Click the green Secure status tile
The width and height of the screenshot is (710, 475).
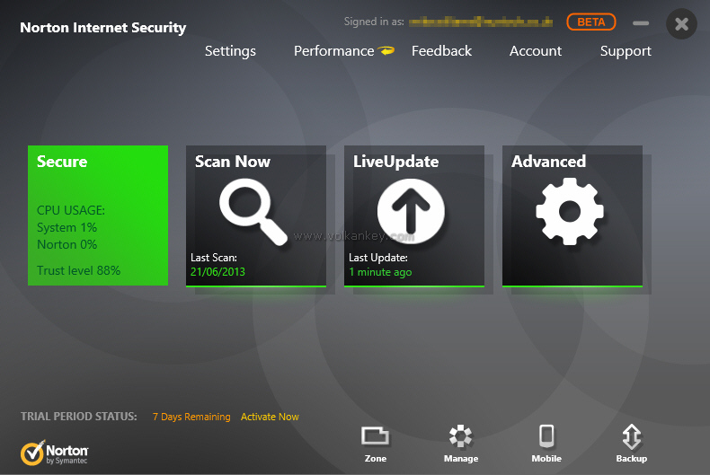point(98,216)
